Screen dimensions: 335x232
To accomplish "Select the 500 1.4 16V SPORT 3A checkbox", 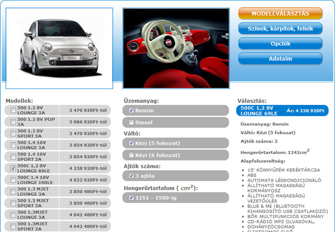I will (13, 156).
